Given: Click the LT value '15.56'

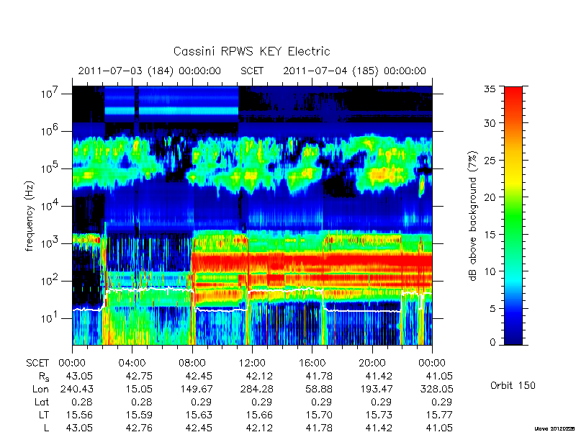Looking at the screenshot, I should [x=79, y=415].
